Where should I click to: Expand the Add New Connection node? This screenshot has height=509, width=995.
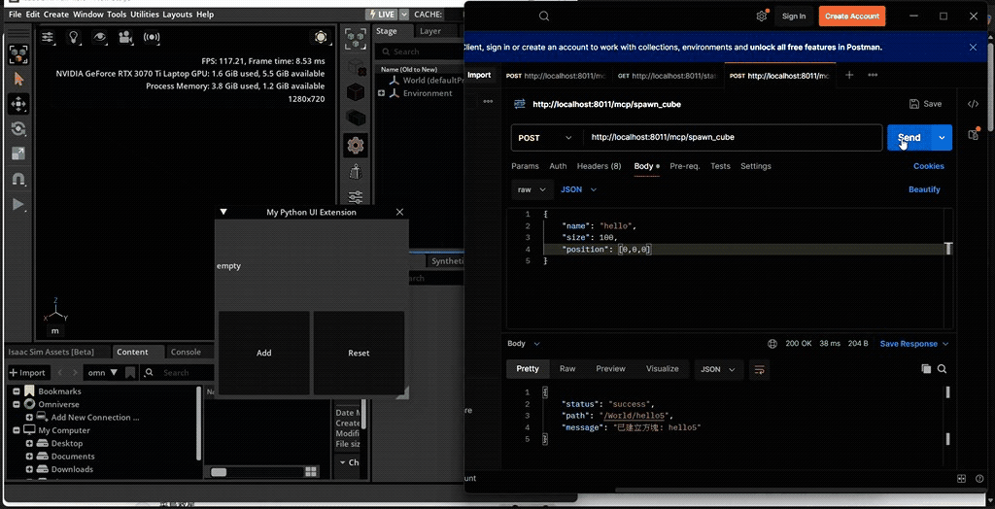pyautogui.click(x=29, y=418)
